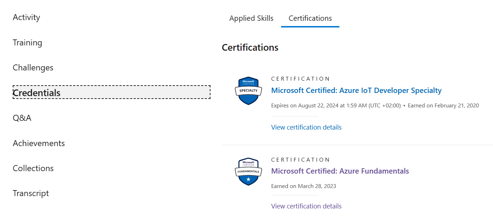This screenshot has height=219, width=493.
Task: Go to Achievements in the sidebar
Action: [x=39, y=143]
